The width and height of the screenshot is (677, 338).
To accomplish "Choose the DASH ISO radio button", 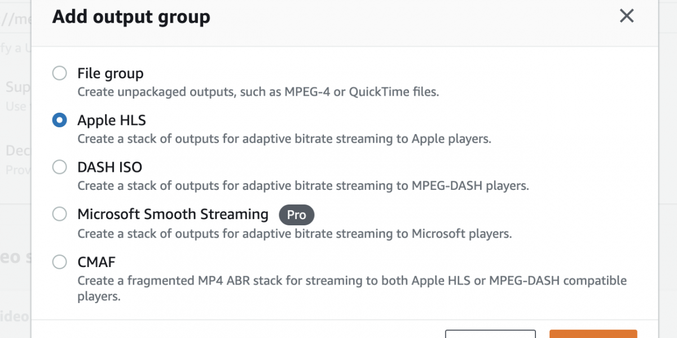I will tap(59, 167).
